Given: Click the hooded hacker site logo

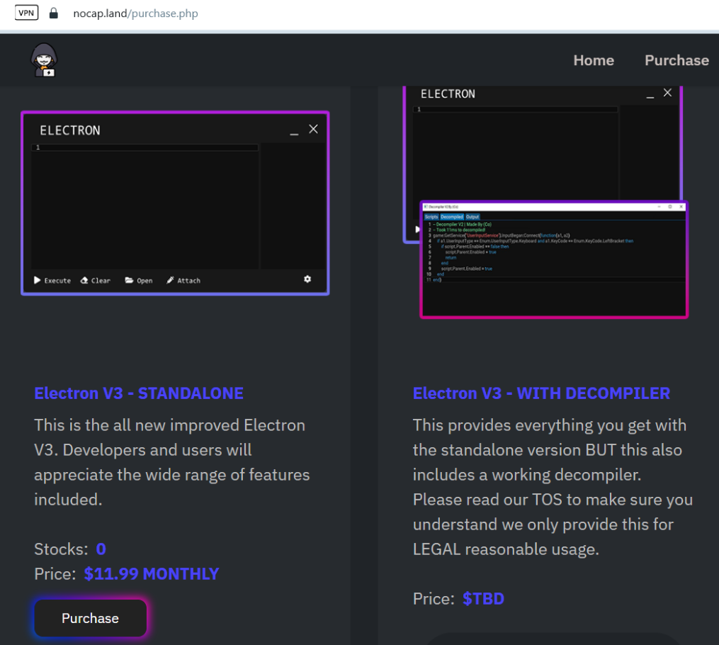Looking at the screenshot, I should [45, 60].
